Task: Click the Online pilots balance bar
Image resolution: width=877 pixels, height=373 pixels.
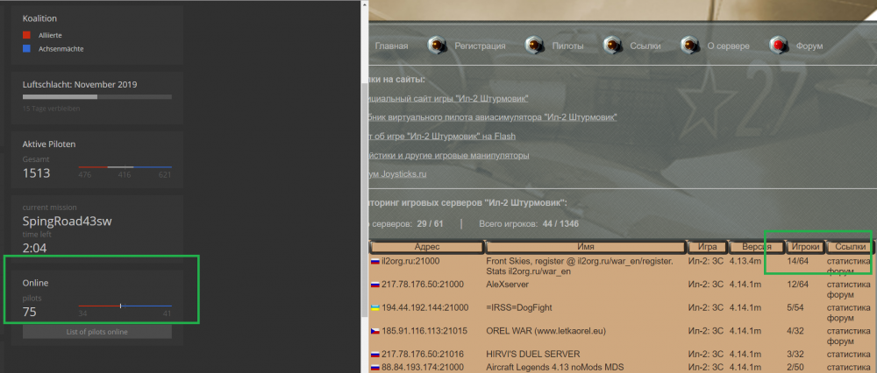Action: (x=125, y=306)
